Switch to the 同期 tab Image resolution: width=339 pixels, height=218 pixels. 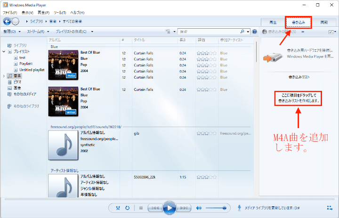pyautogui.click(x=324, y=23)
